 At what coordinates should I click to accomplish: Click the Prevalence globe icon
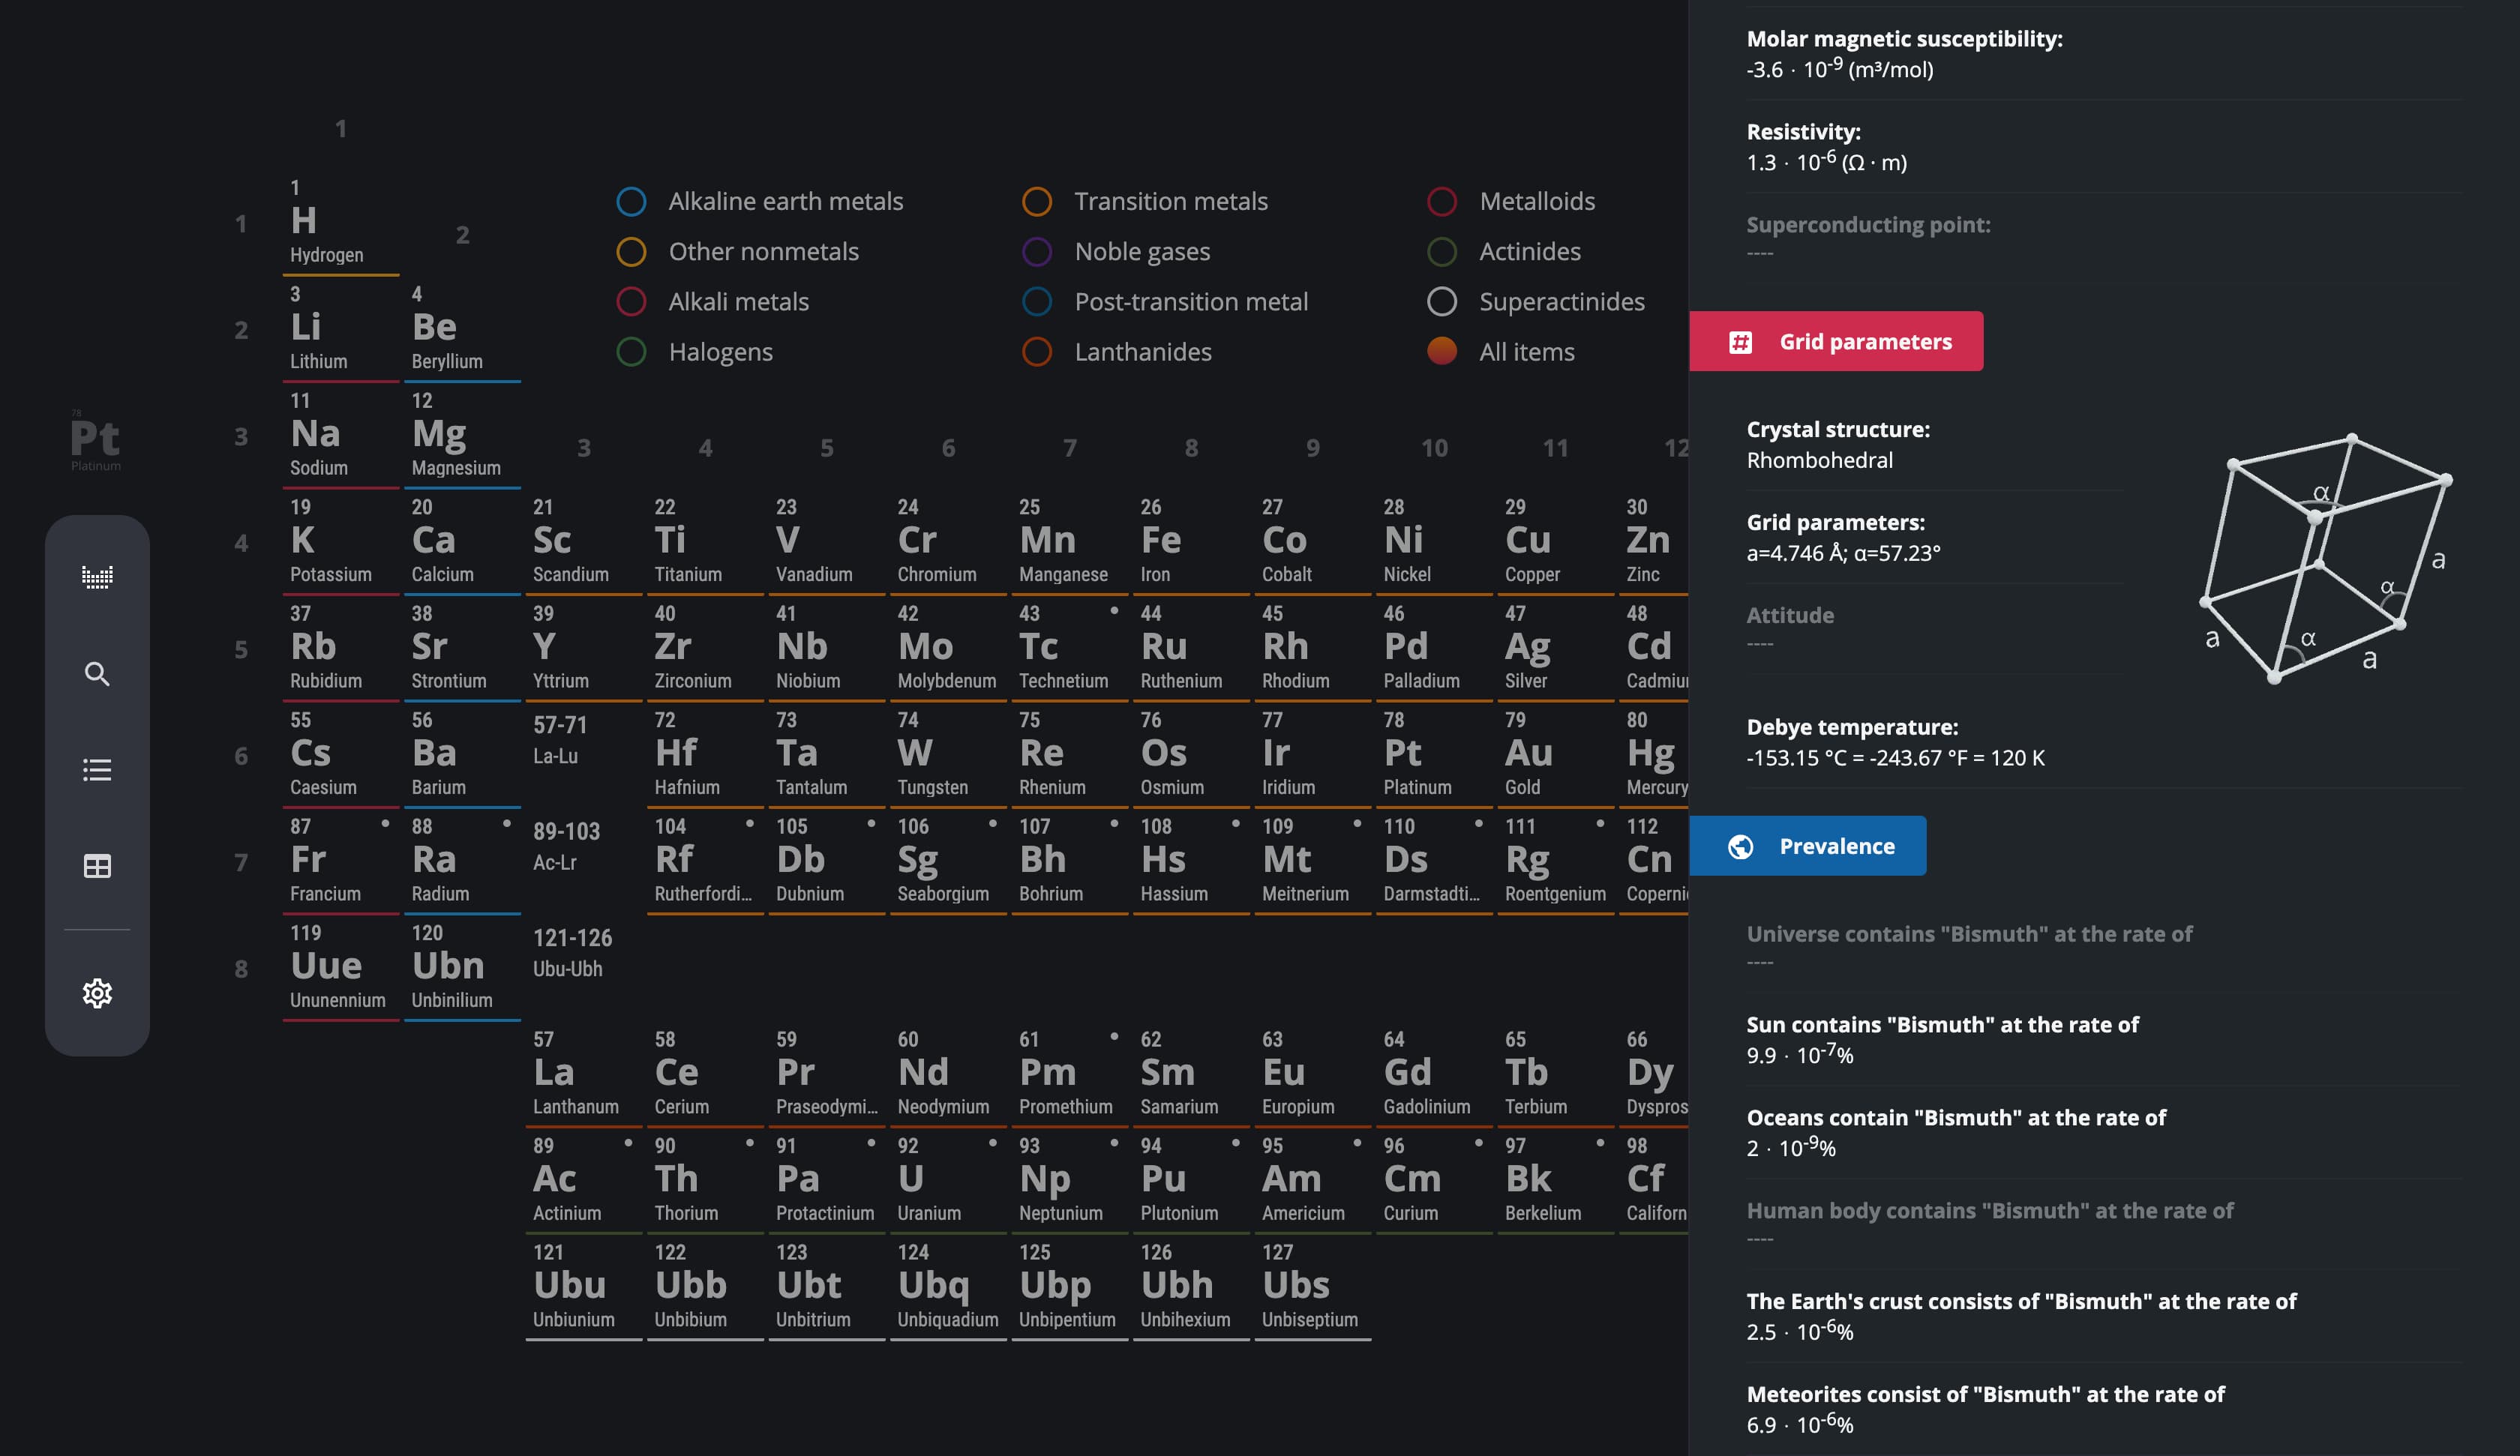coord(1740,847)
